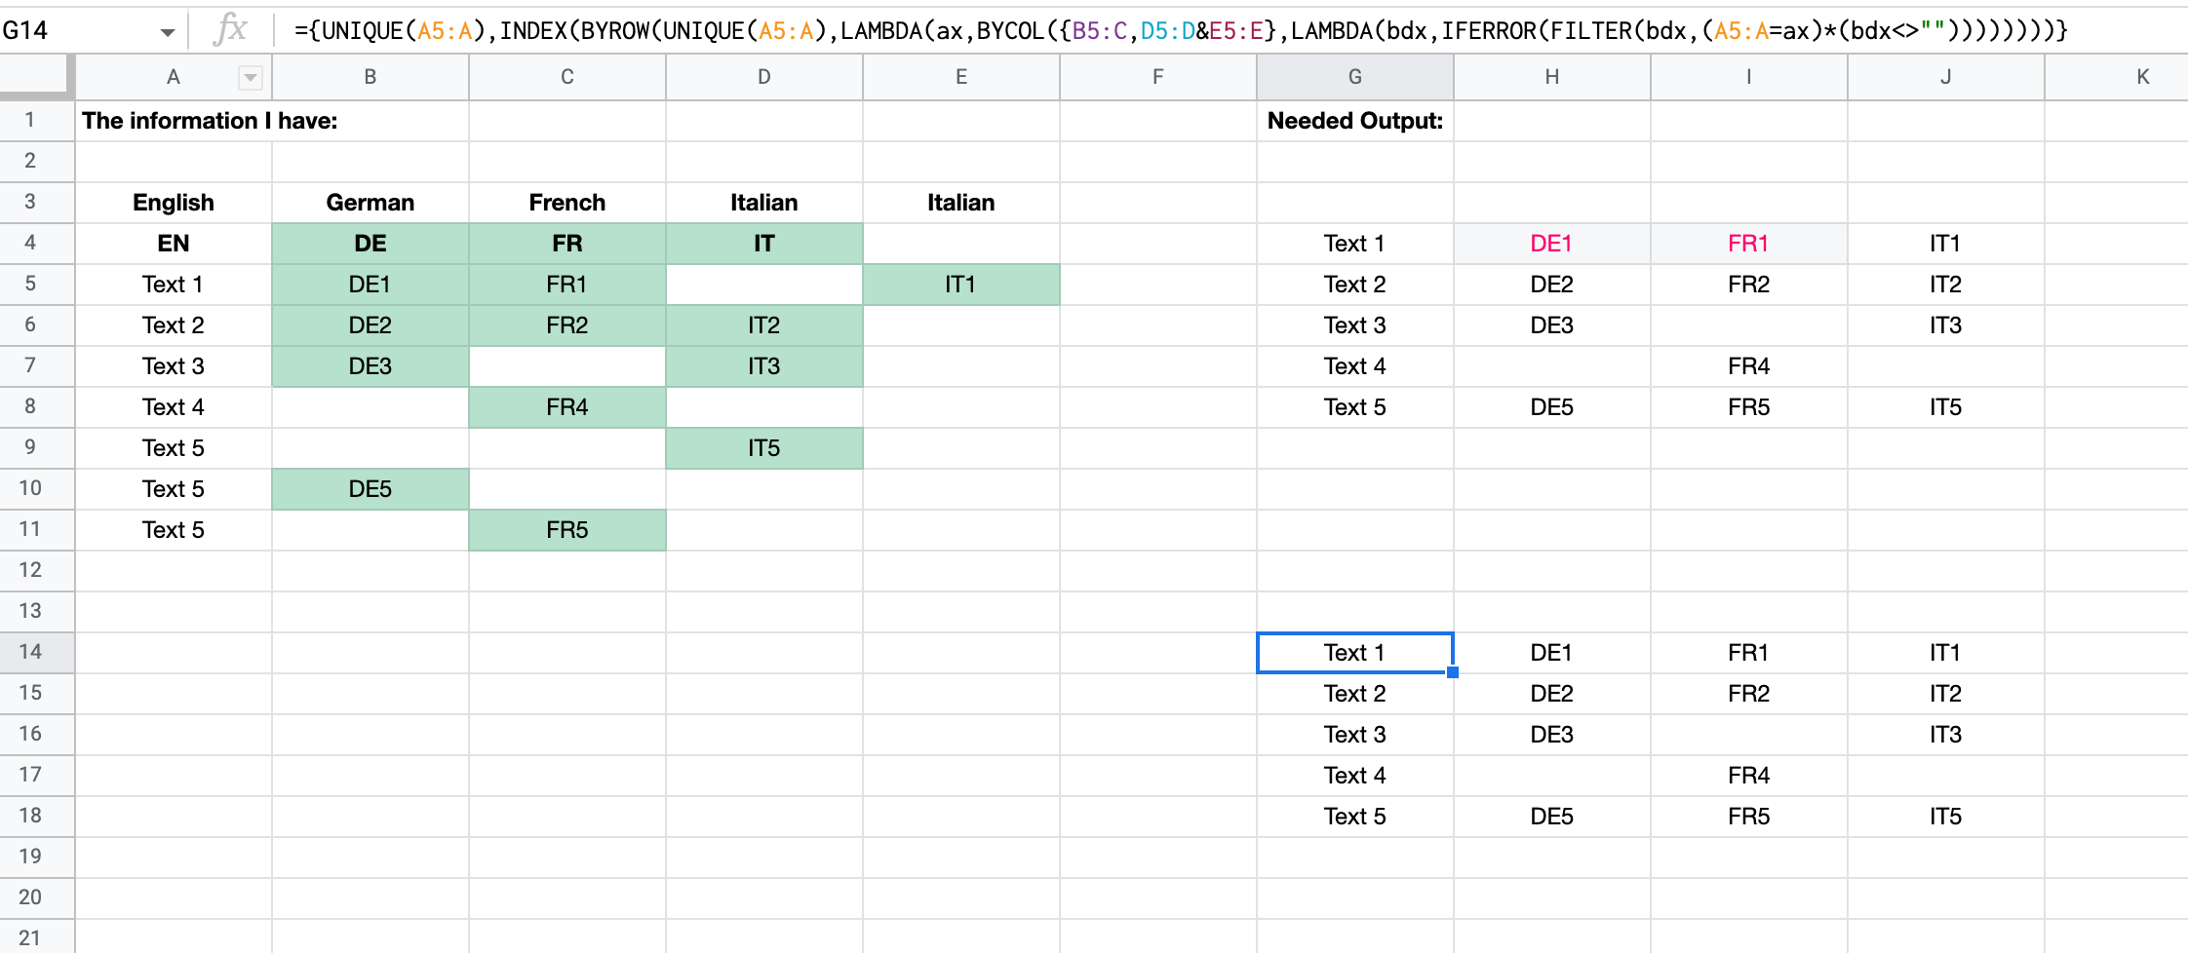The width and height of the screenshot is (2188, 953).
Task: Open the filter dropdown on column A
Action: (252, 77)
